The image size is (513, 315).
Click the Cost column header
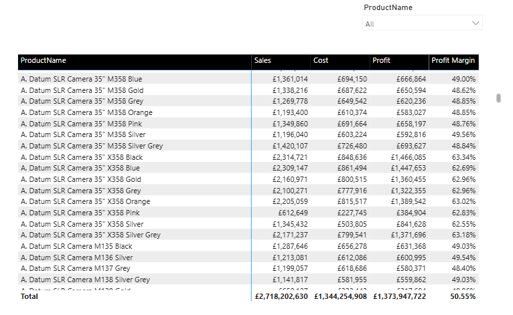[x=321, y=61]
